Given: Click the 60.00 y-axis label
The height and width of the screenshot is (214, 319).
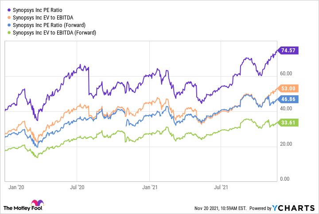Looking at the screenshot, I should coord(285,74).
